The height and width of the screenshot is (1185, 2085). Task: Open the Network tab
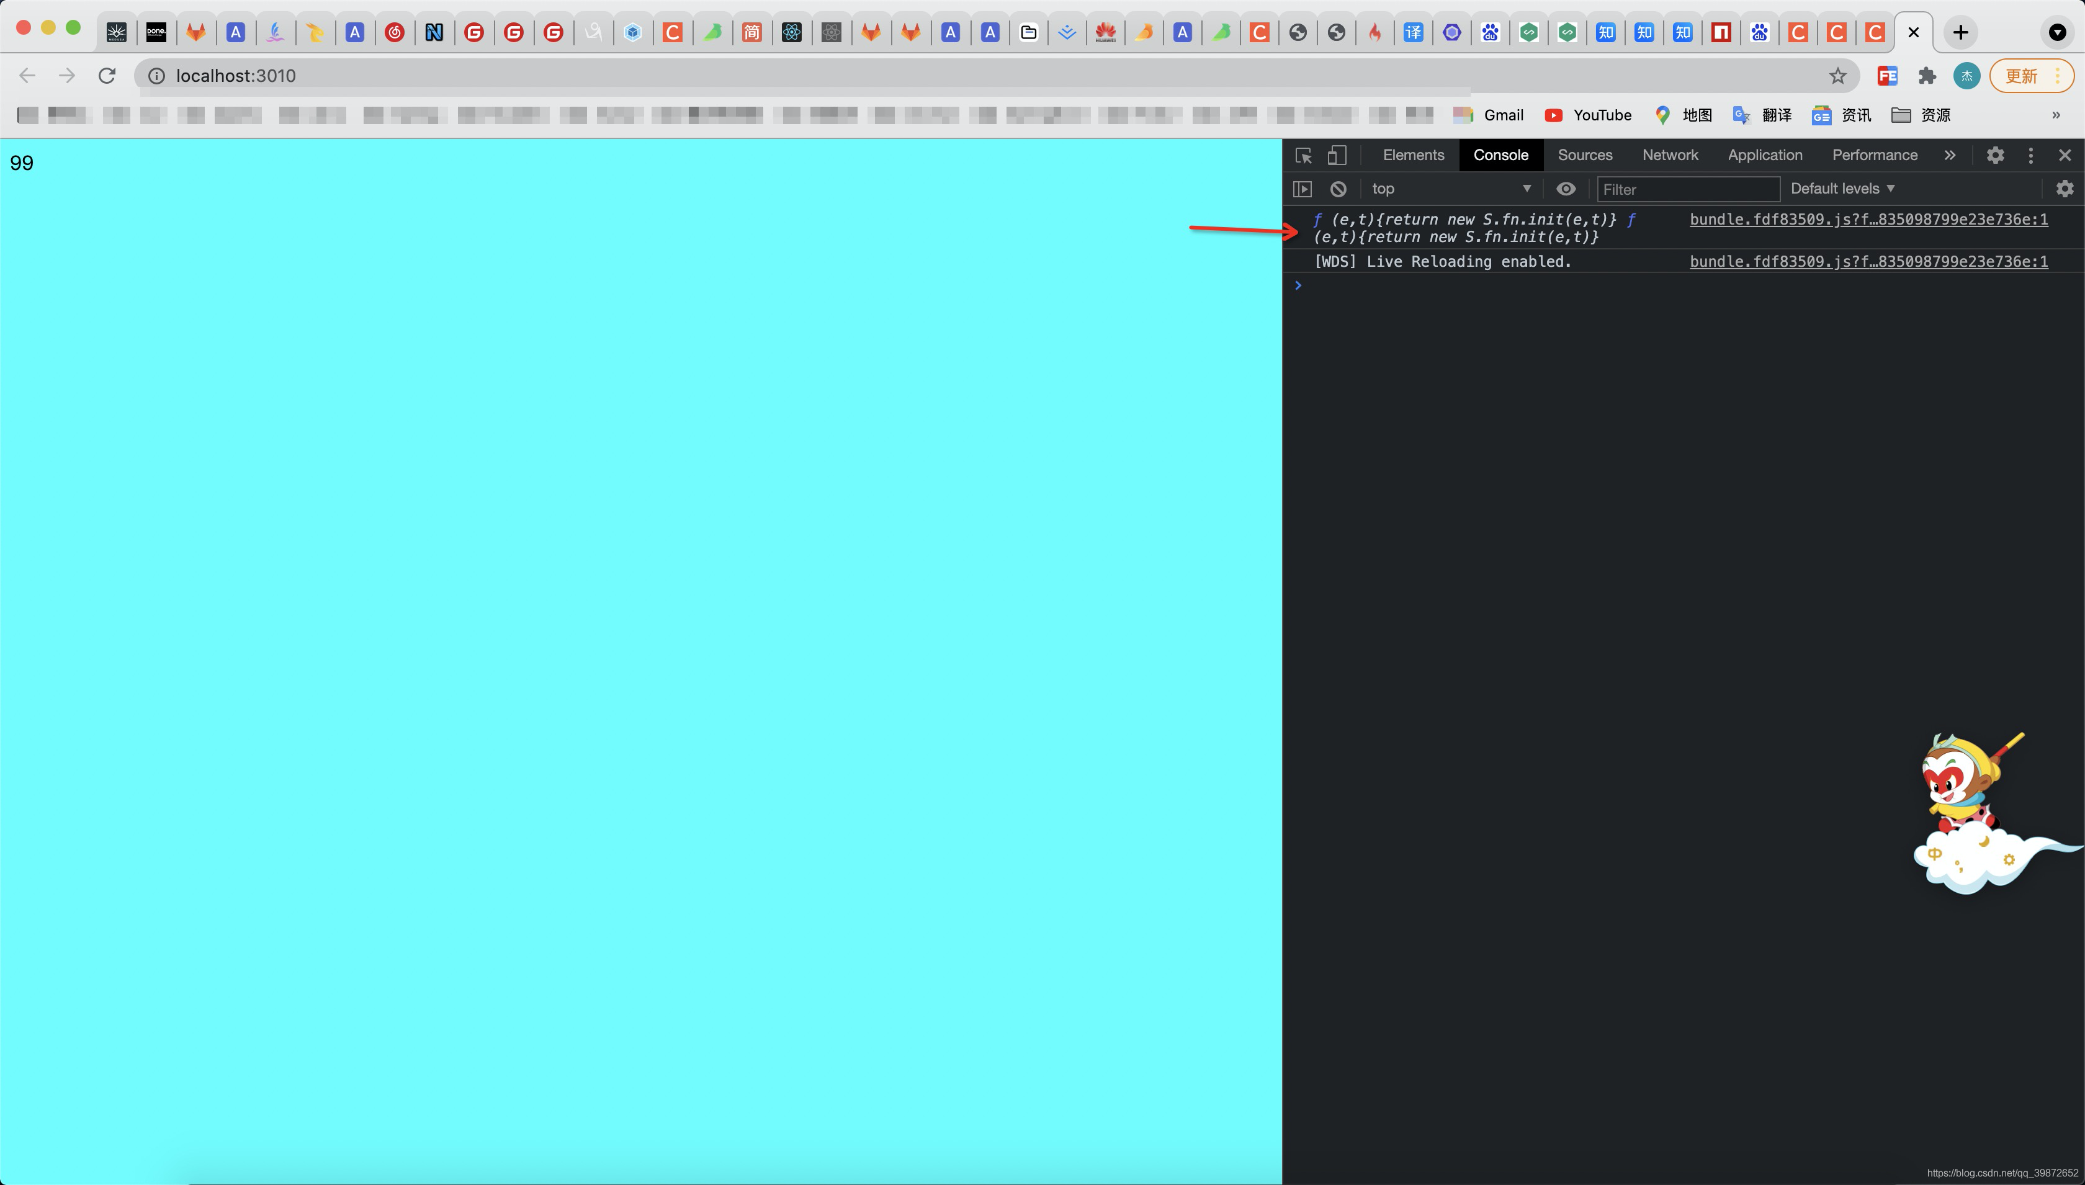[1670, 154]
